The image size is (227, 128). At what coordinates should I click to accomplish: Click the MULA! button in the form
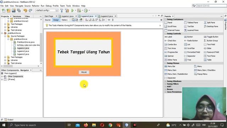(84, 72)
